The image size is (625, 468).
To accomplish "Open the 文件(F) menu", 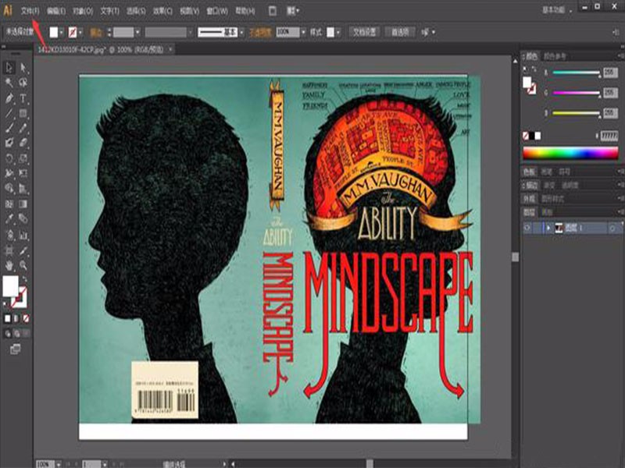I will tap(30, 11).
